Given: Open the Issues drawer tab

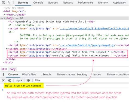Looking at the screenshot, I should [97, 75].
